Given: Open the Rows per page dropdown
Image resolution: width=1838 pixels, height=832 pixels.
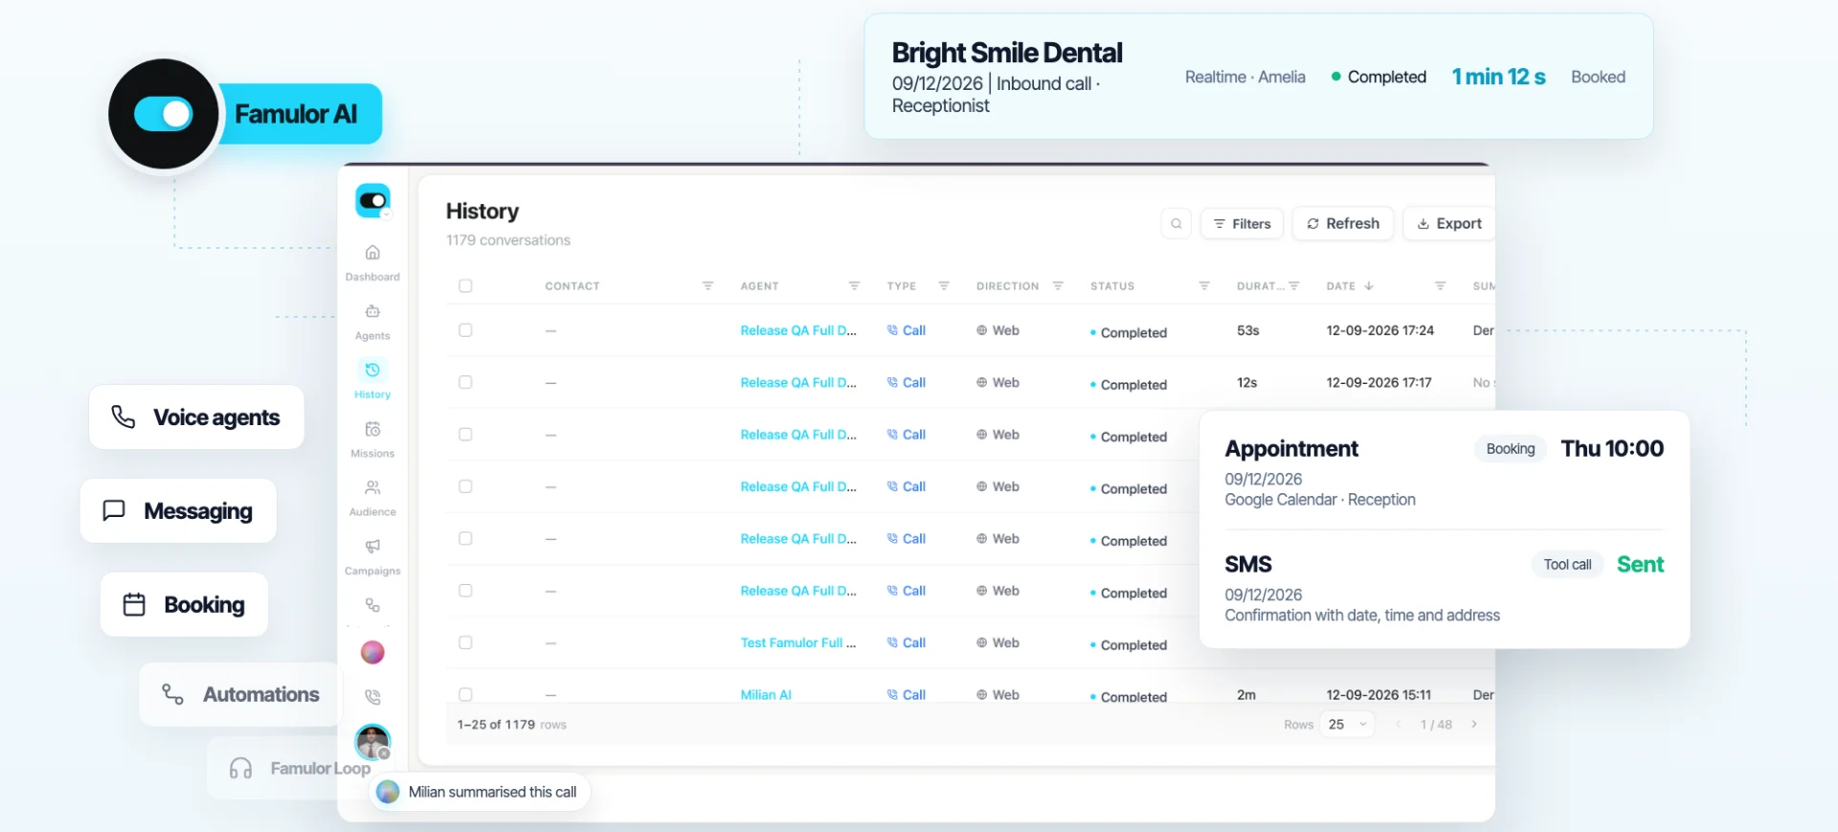Looking at the screenshot, I should tap(1347, 724).
